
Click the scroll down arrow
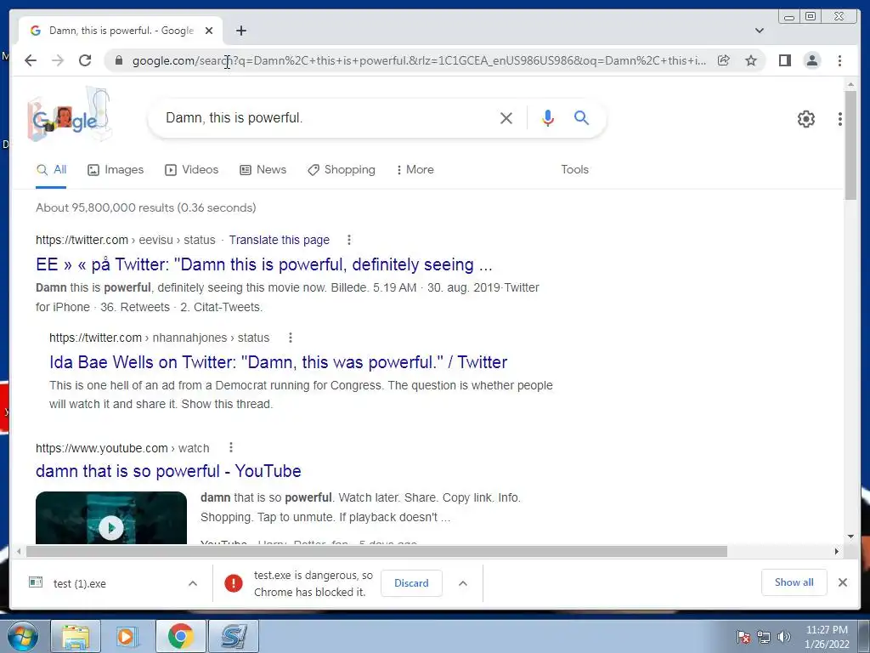coord(850,537)
